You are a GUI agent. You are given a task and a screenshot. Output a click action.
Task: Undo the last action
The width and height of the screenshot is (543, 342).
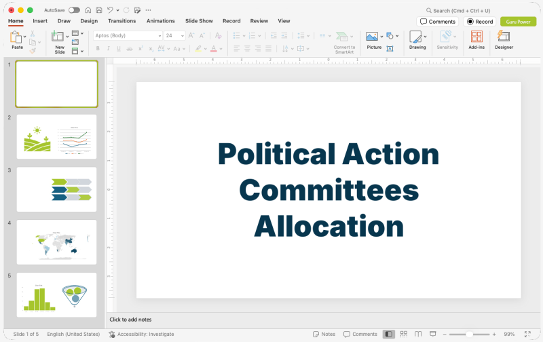tap(110, 10)
